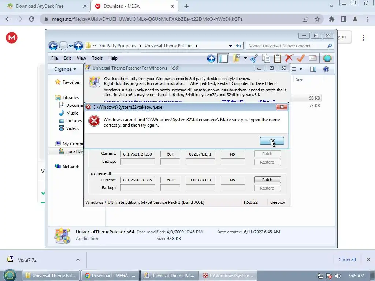Click the blue Up toolbar icon
This screenshot has width=375, height=281.
(211, 58)
